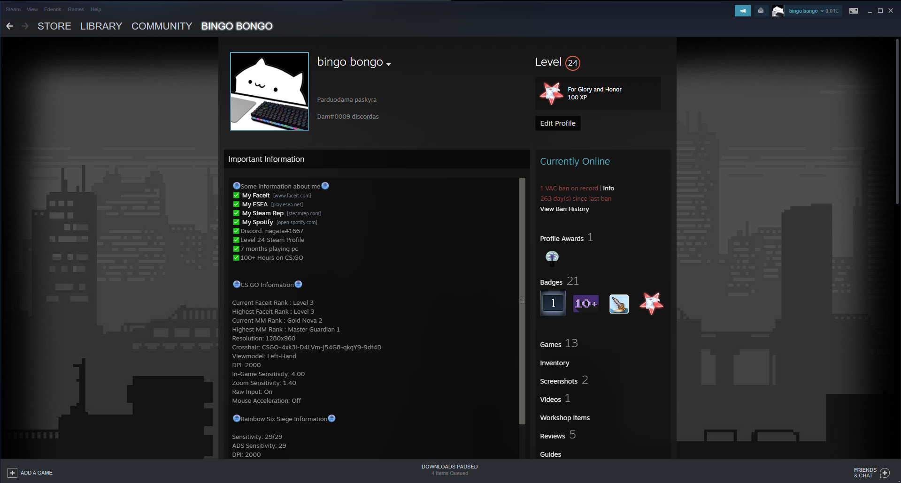Image resolution: width=901 pixels, height=483 pixels.
Task: Go to the STORE tab
Action: coord(54,26)
